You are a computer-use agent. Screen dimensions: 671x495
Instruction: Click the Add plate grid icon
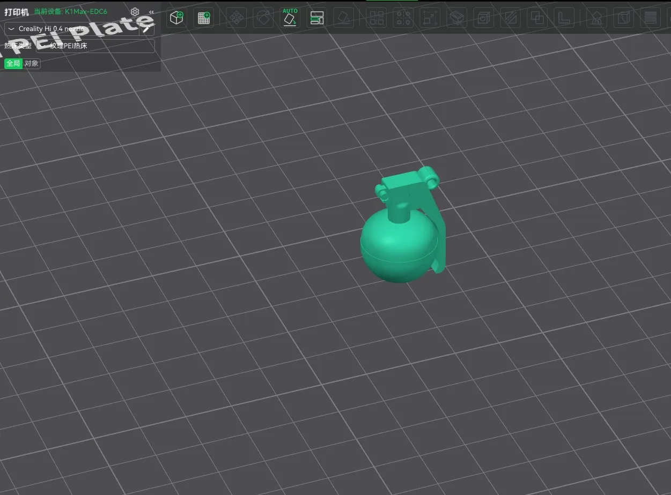click(204, 18)
